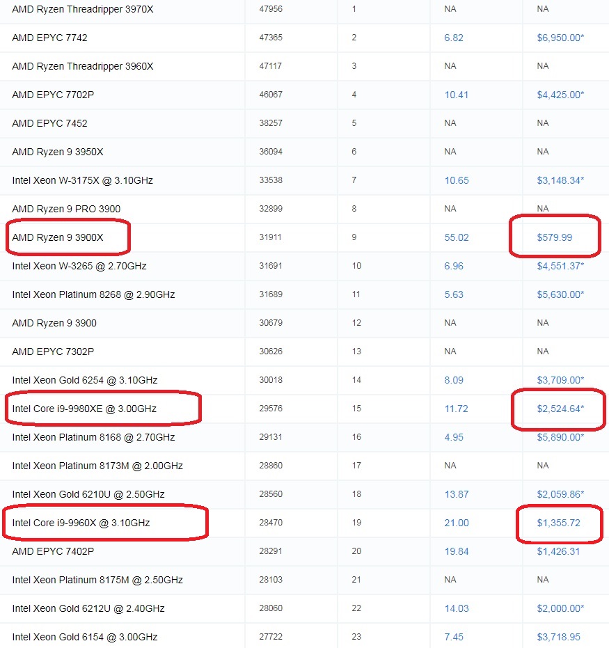Image resolution: width=609 pixels, height=648 pixels.
Task: Open the $6,950.00* price link for AMD EPYC 7742
Action: click(x=560, y=38)
